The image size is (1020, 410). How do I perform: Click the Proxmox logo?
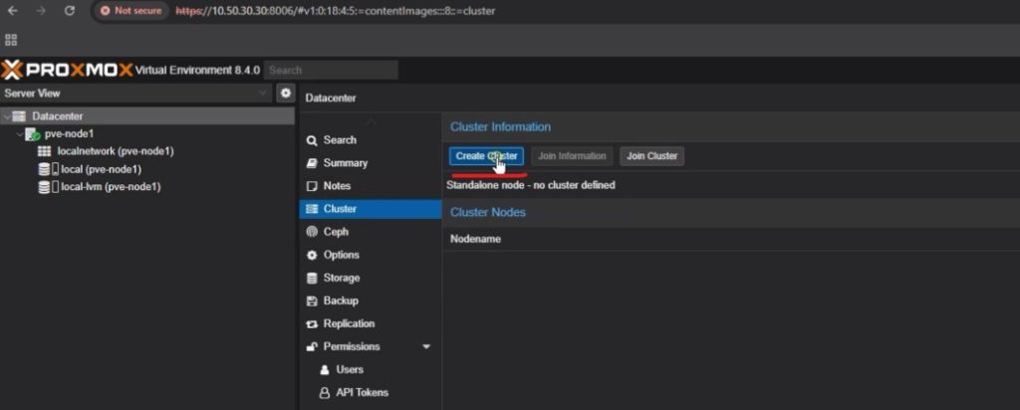coord(67,70)
